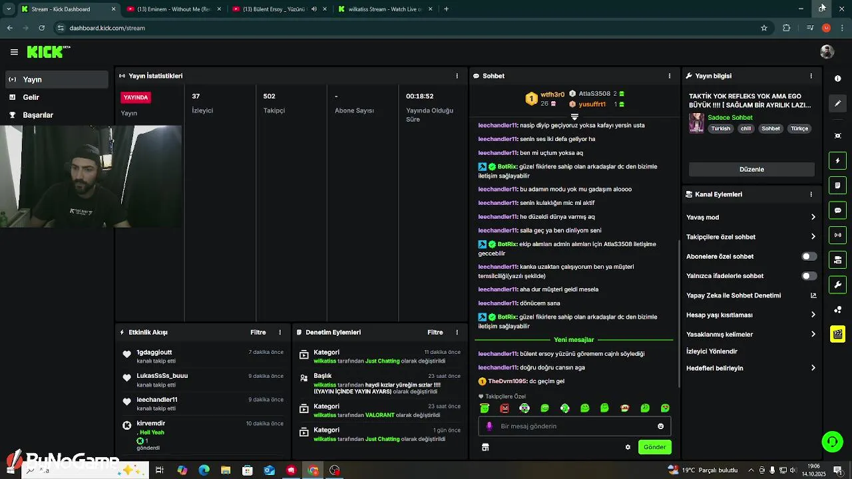
Task: Select Gelir in left sidebar
Action: (57, 97)
